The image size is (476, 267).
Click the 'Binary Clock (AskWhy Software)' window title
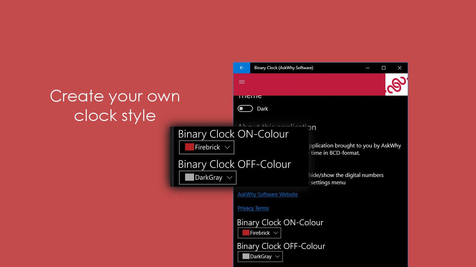point(284,68)
